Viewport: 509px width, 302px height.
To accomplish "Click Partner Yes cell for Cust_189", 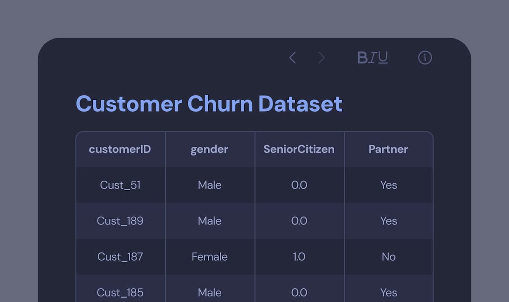I will pos(388,221).
